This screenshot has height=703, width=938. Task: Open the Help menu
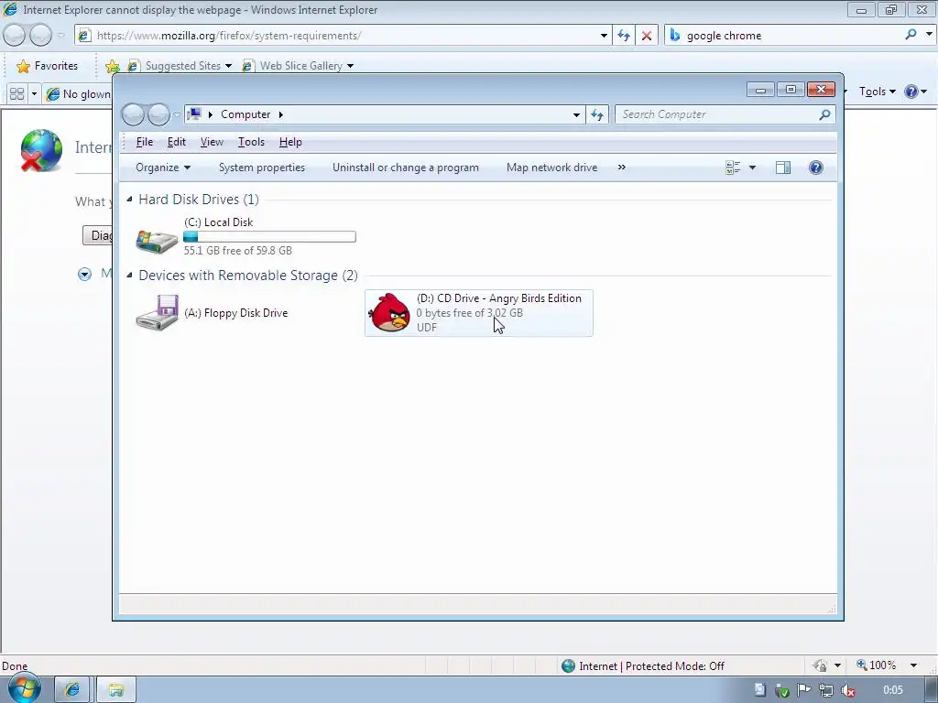click(x=290, y=142)
